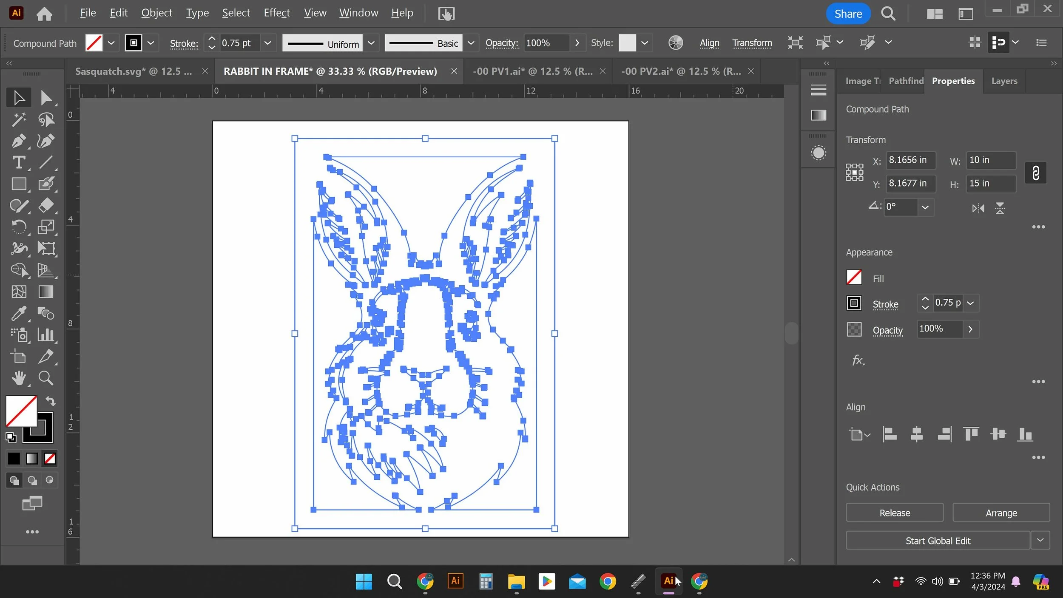
Task: Choose the Eyedropper tool
Action: coord(19,314)
